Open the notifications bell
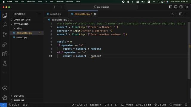This screenshot has width=191, height=107. [186, 105]
